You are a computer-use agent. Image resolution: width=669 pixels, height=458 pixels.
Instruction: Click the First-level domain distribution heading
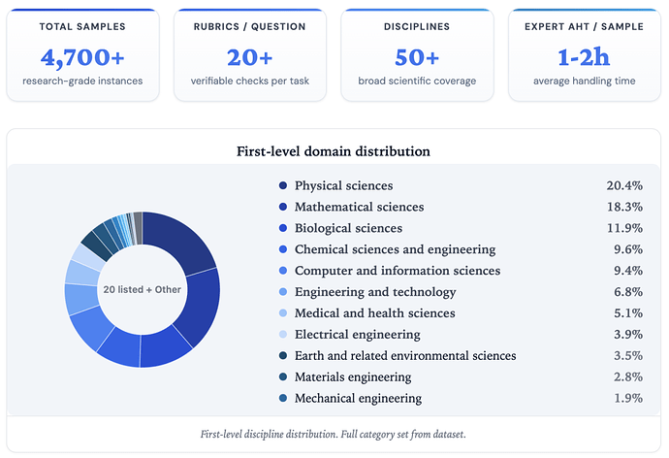click(x=334, y=151)
